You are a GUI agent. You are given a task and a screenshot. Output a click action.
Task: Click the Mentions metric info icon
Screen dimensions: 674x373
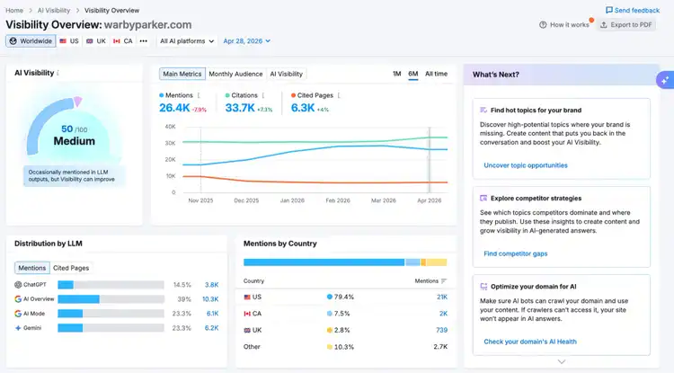199,95
